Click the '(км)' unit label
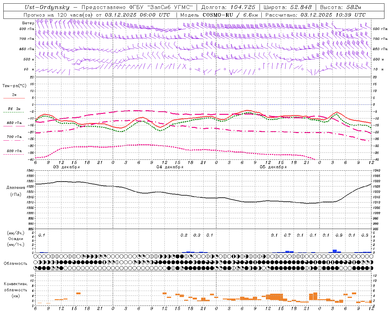 (x=15, y=296)
